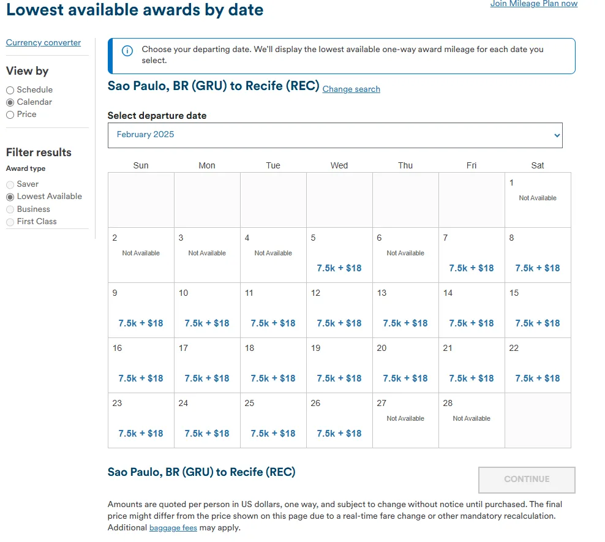This screenshot has height=542, width=605.
Task: Select February 20 departure date
Action: point(405,366)
